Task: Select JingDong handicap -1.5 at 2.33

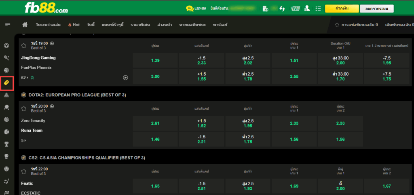Action: (201, 61)
